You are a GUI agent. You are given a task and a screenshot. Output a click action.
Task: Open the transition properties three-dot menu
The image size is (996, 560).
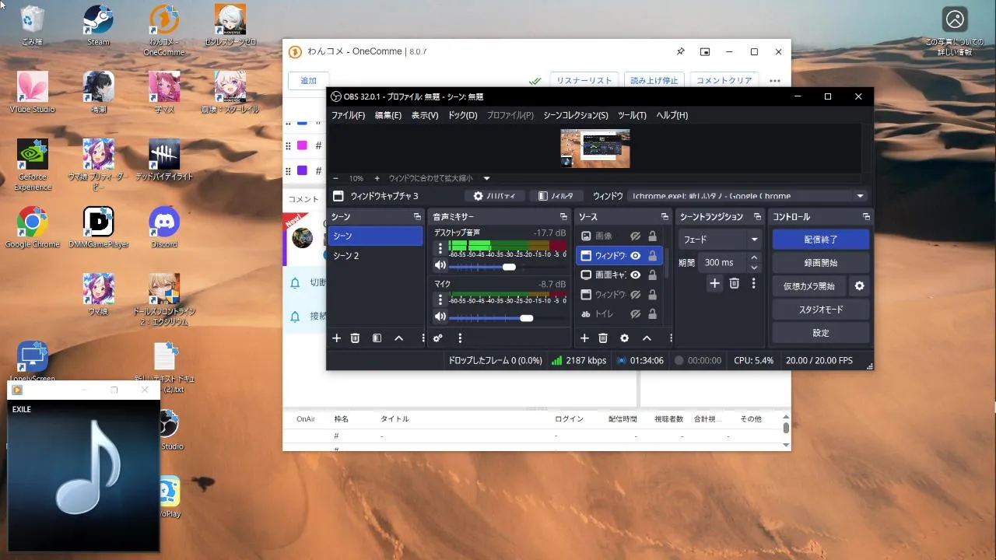click(753, 284)
